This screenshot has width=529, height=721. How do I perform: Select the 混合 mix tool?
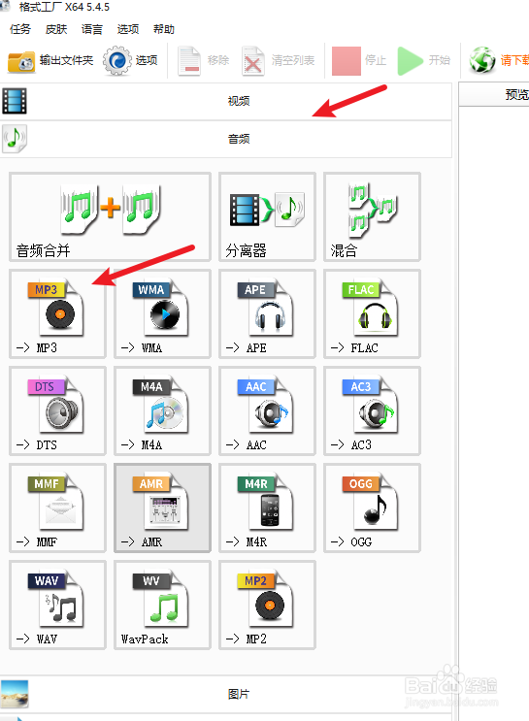pyautogui.click(x=372, y=217)
